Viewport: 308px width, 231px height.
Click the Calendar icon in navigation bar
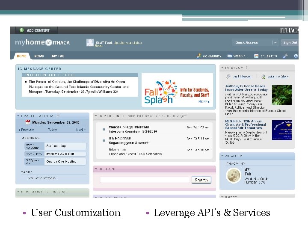point(256,56)
